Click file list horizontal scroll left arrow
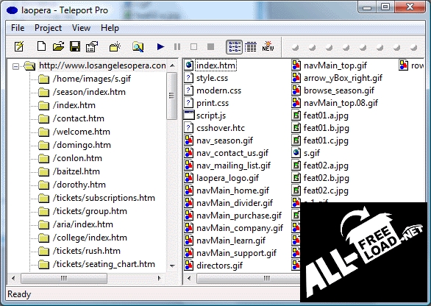431x306 pixels. (189, 278)
